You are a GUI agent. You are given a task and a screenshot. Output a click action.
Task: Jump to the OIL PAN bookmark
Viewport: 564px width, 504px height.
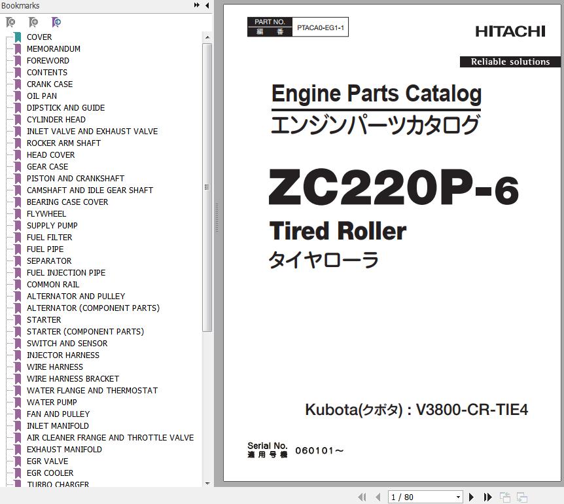pyautogui.click(x=42, y=96)
